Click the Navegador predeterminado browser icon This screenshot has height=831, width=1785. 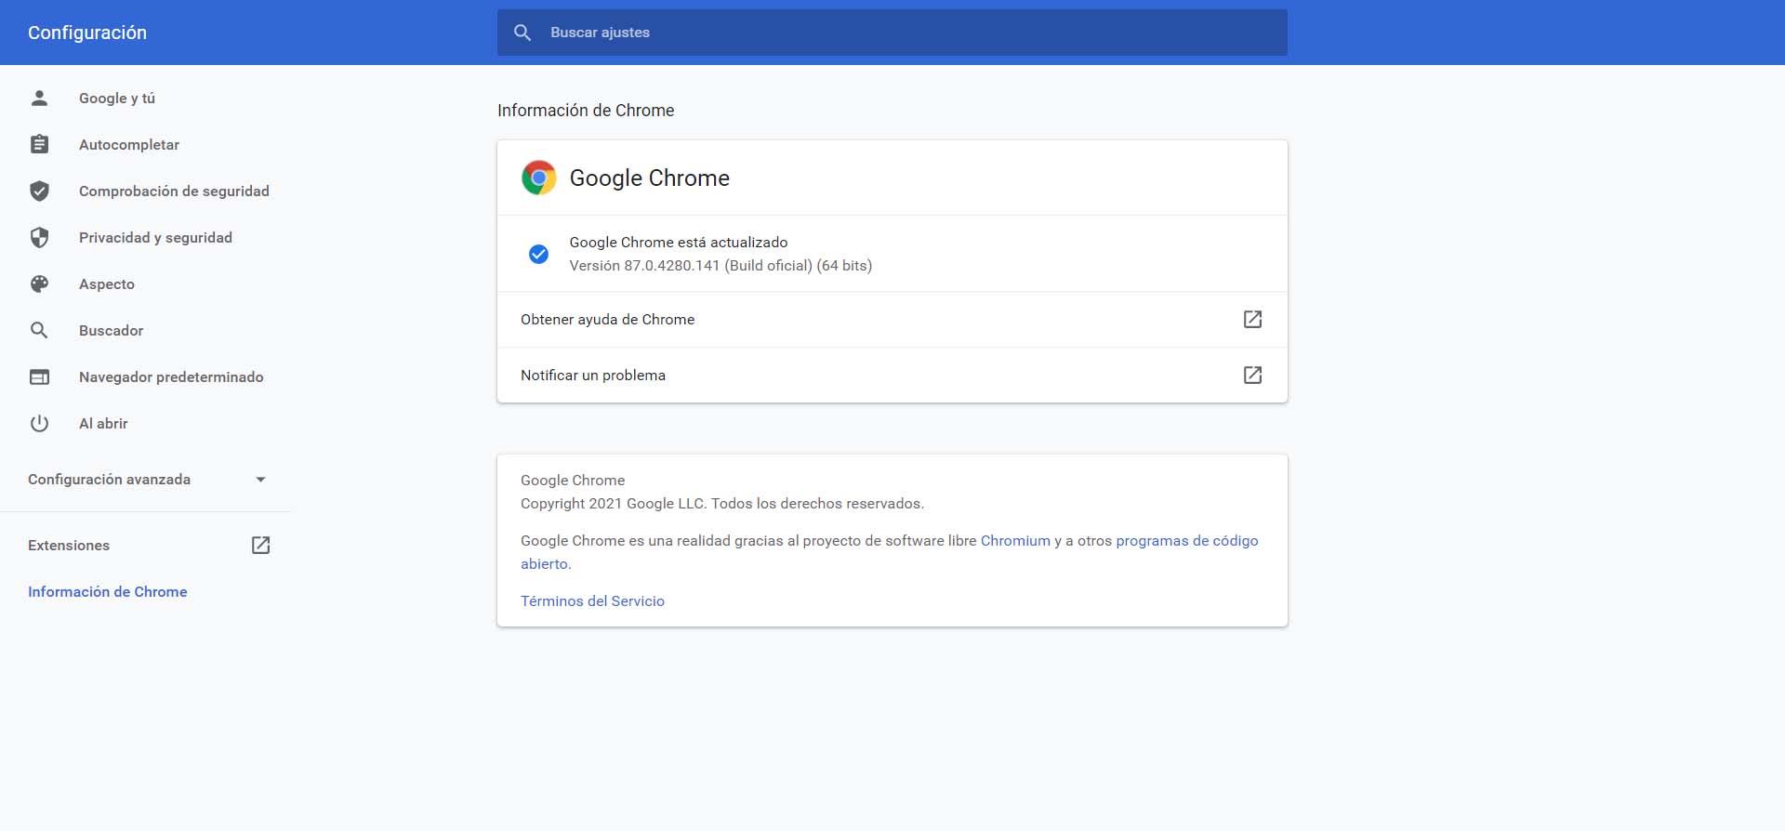[39, 376]
